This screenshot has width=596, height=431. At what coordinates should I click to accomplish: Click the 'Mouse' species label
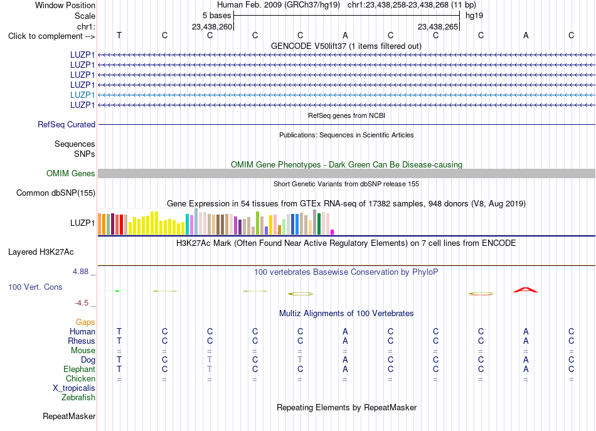click(x=83, y=351)
